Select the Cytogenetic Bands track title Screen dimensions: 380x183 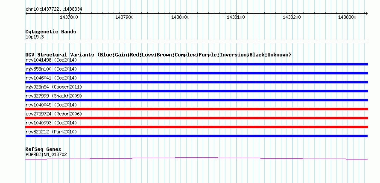[x=51, y=32]
